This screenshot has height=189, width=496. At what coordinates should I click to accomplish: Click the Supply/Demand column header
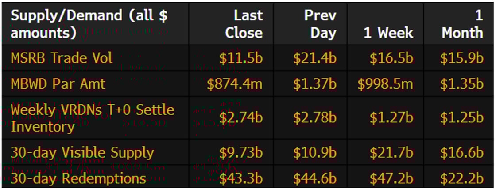click(x=89, y=24)
